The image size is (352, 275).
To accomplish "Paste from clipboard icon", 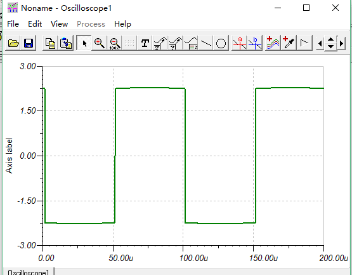I will 65,43.
